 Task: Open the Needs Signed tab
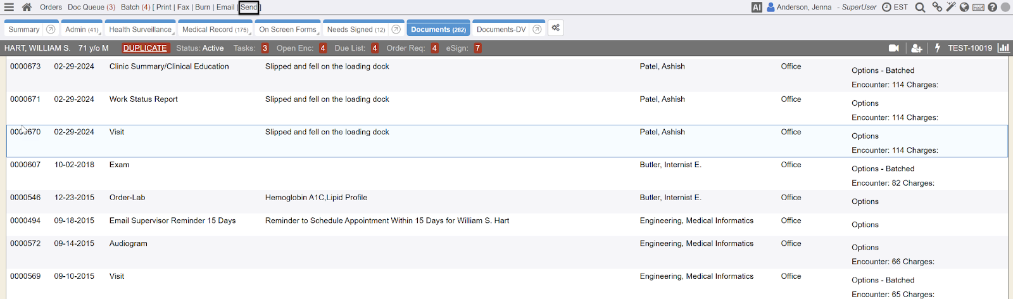(x=355, y=30)
